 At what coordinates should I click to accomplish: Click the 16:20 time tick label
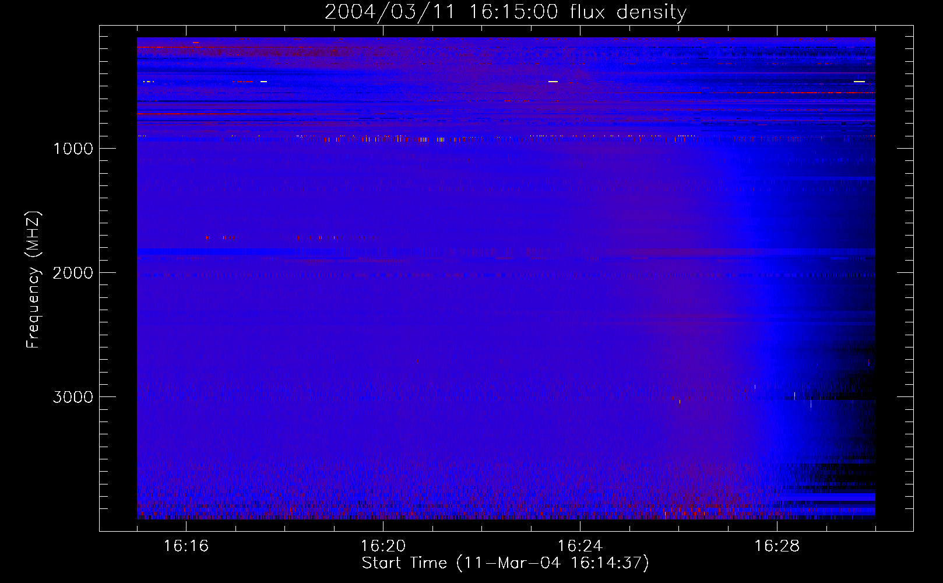383,546
